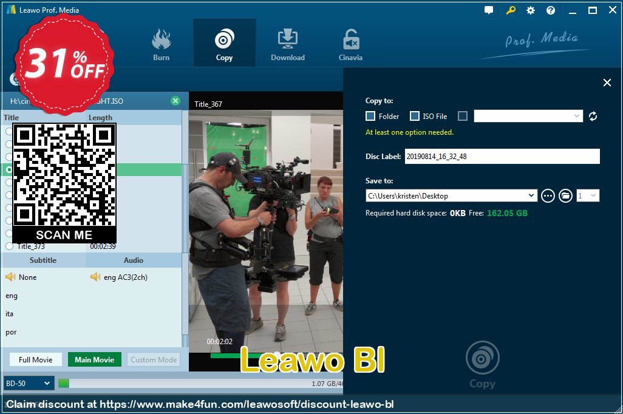The width and height of the screenshot is (623, 414).
Task: Click the Title_367 preview video
Action: pos(266,231)
